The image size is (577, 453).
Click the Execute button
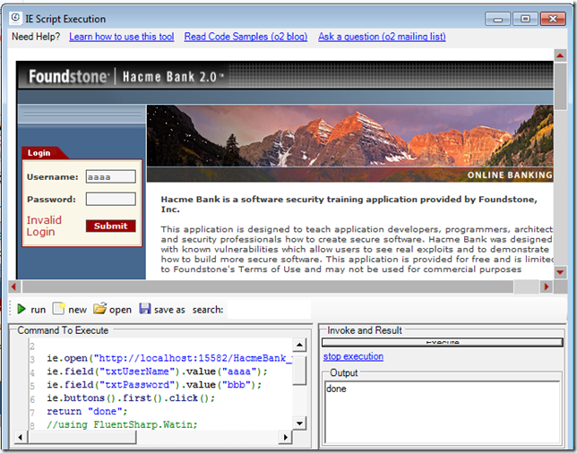pyautogui.click(x=443, y=342)
